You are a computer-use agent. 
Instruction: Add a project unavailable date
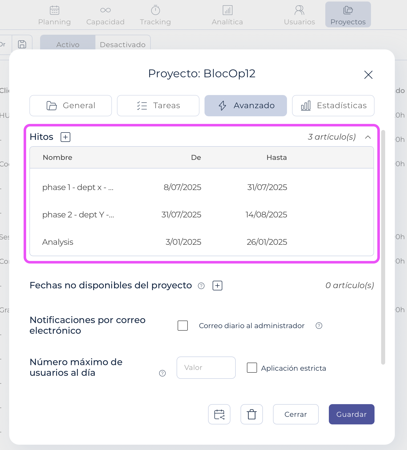[x=217, y=286]
